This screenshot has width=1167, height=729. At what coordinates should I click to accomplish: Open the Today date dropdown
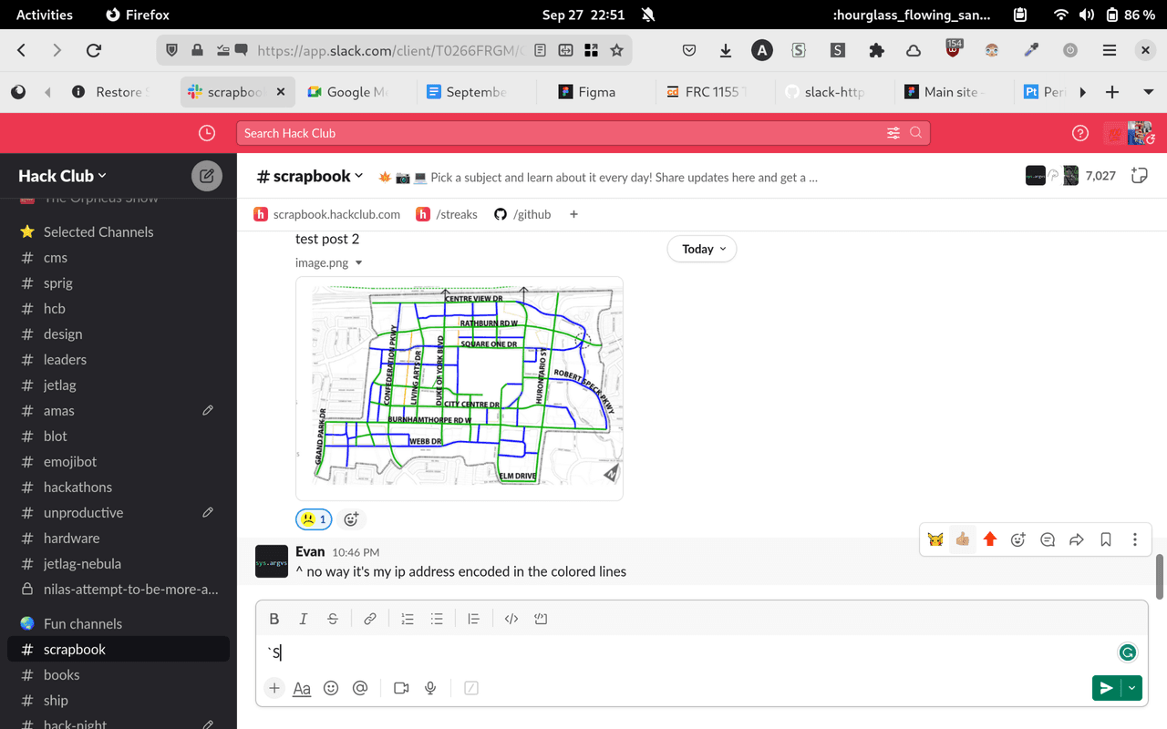tap(702, 249)
